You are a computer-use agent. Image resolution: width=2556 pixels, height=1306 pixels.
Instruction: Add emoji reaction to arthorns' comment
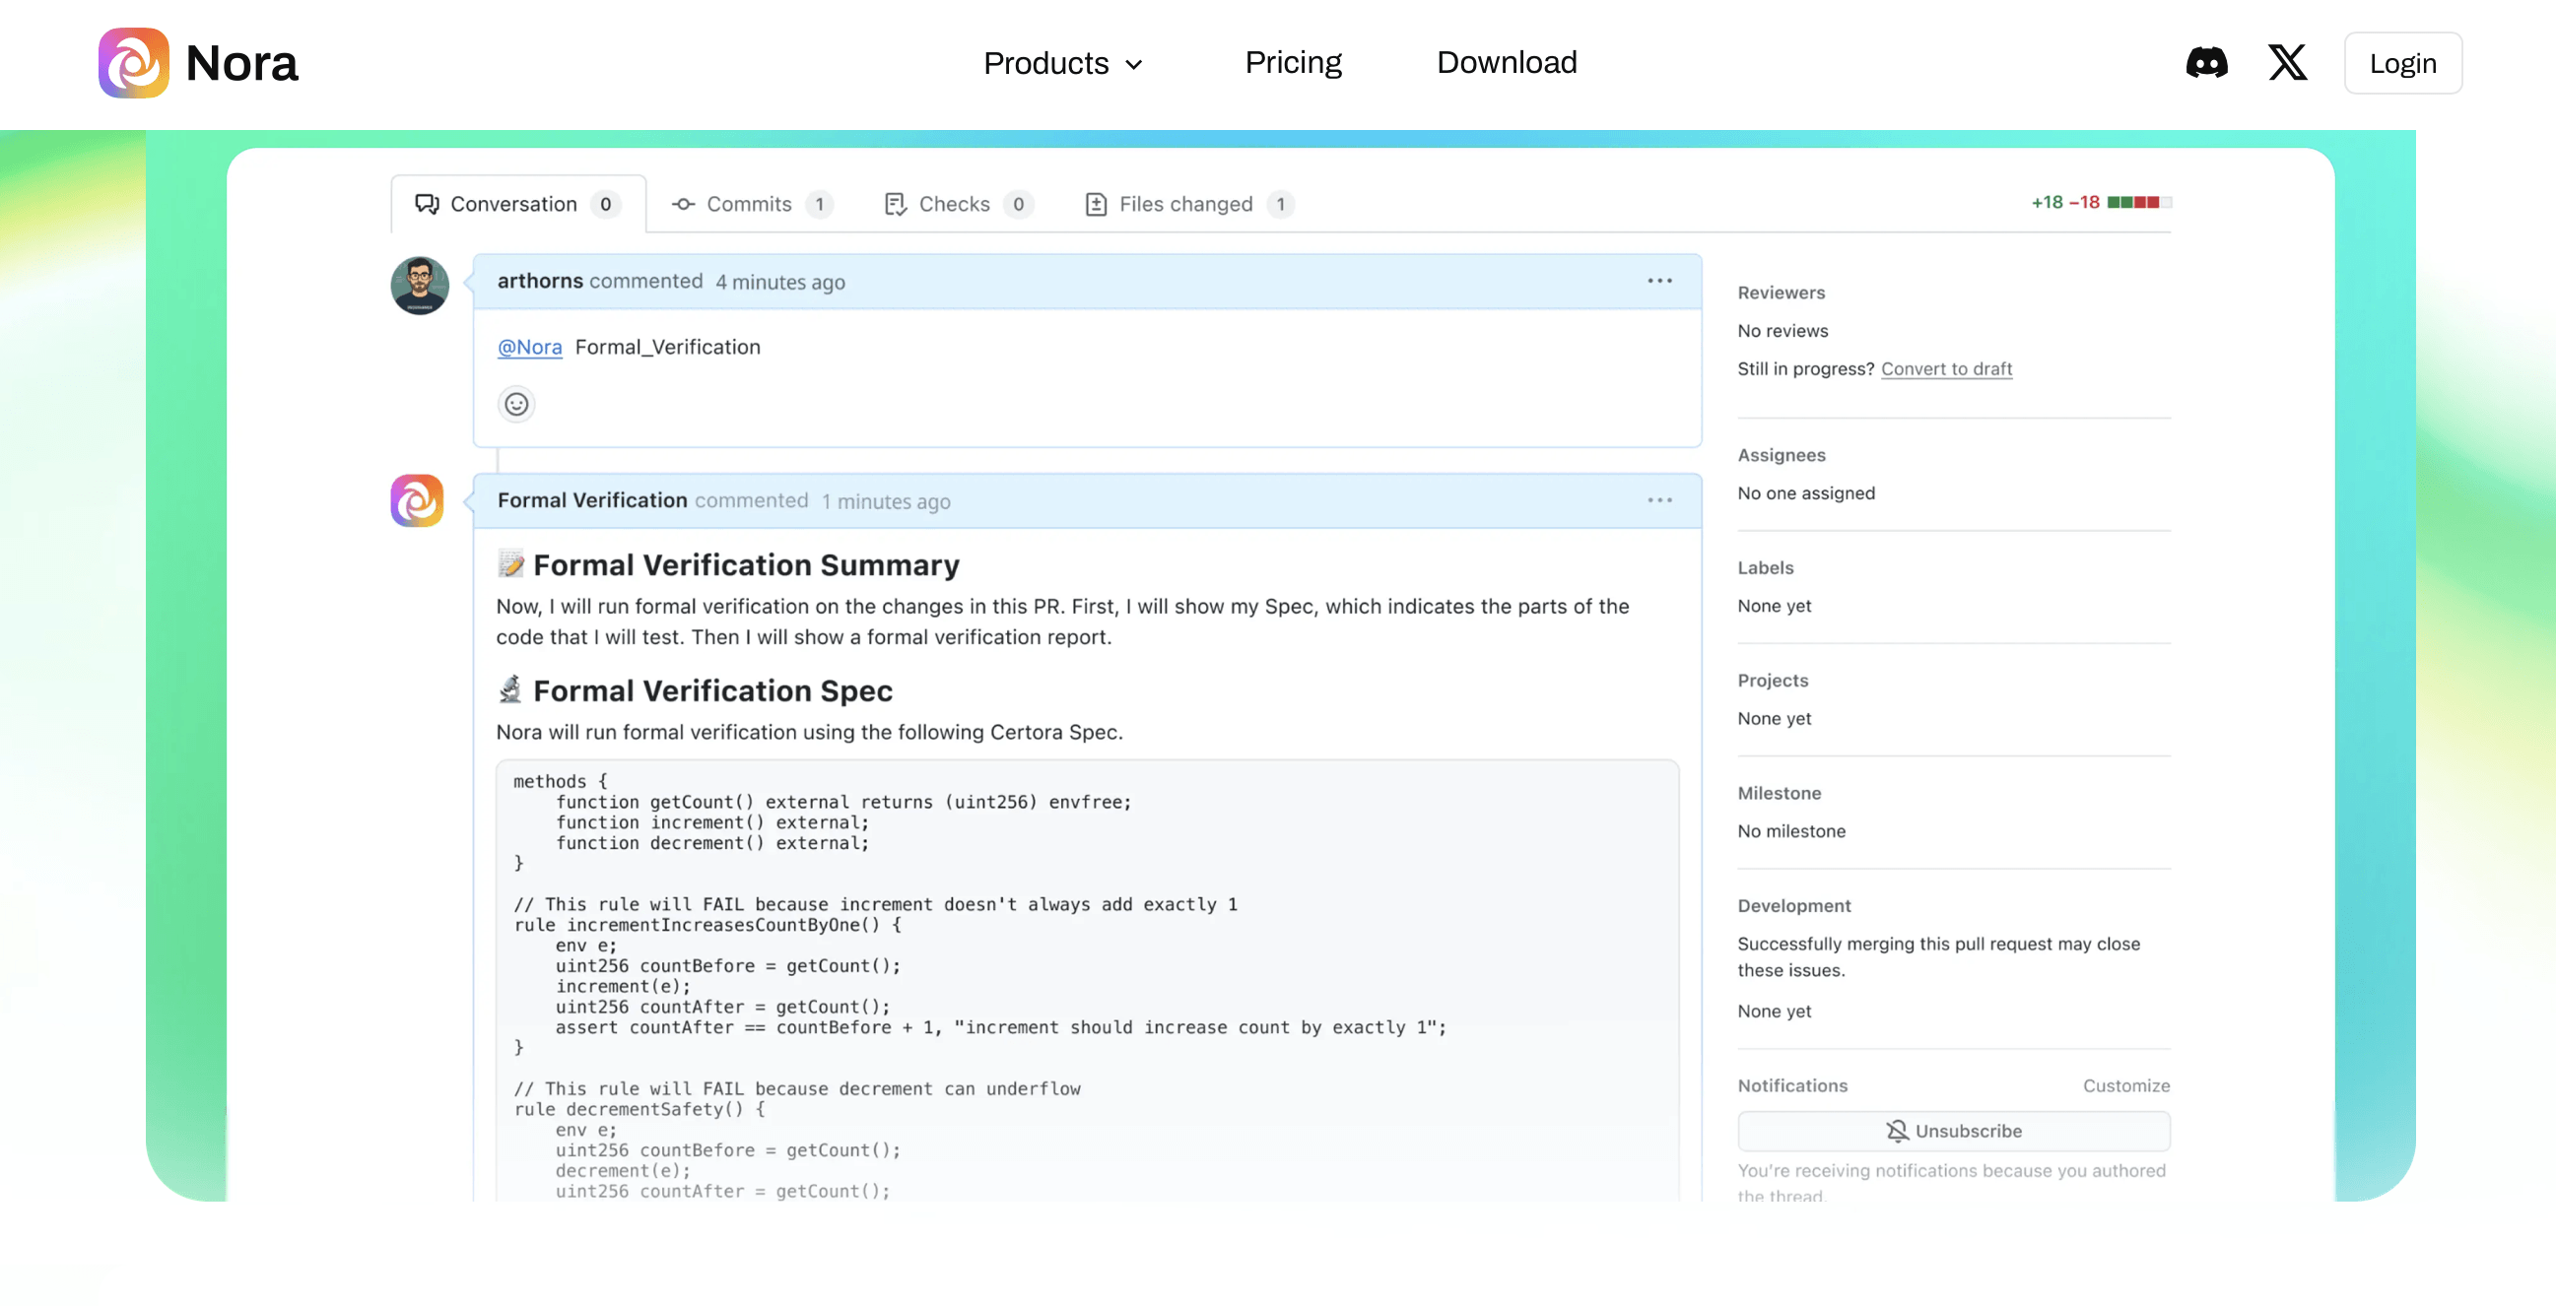tap(516, 404)
